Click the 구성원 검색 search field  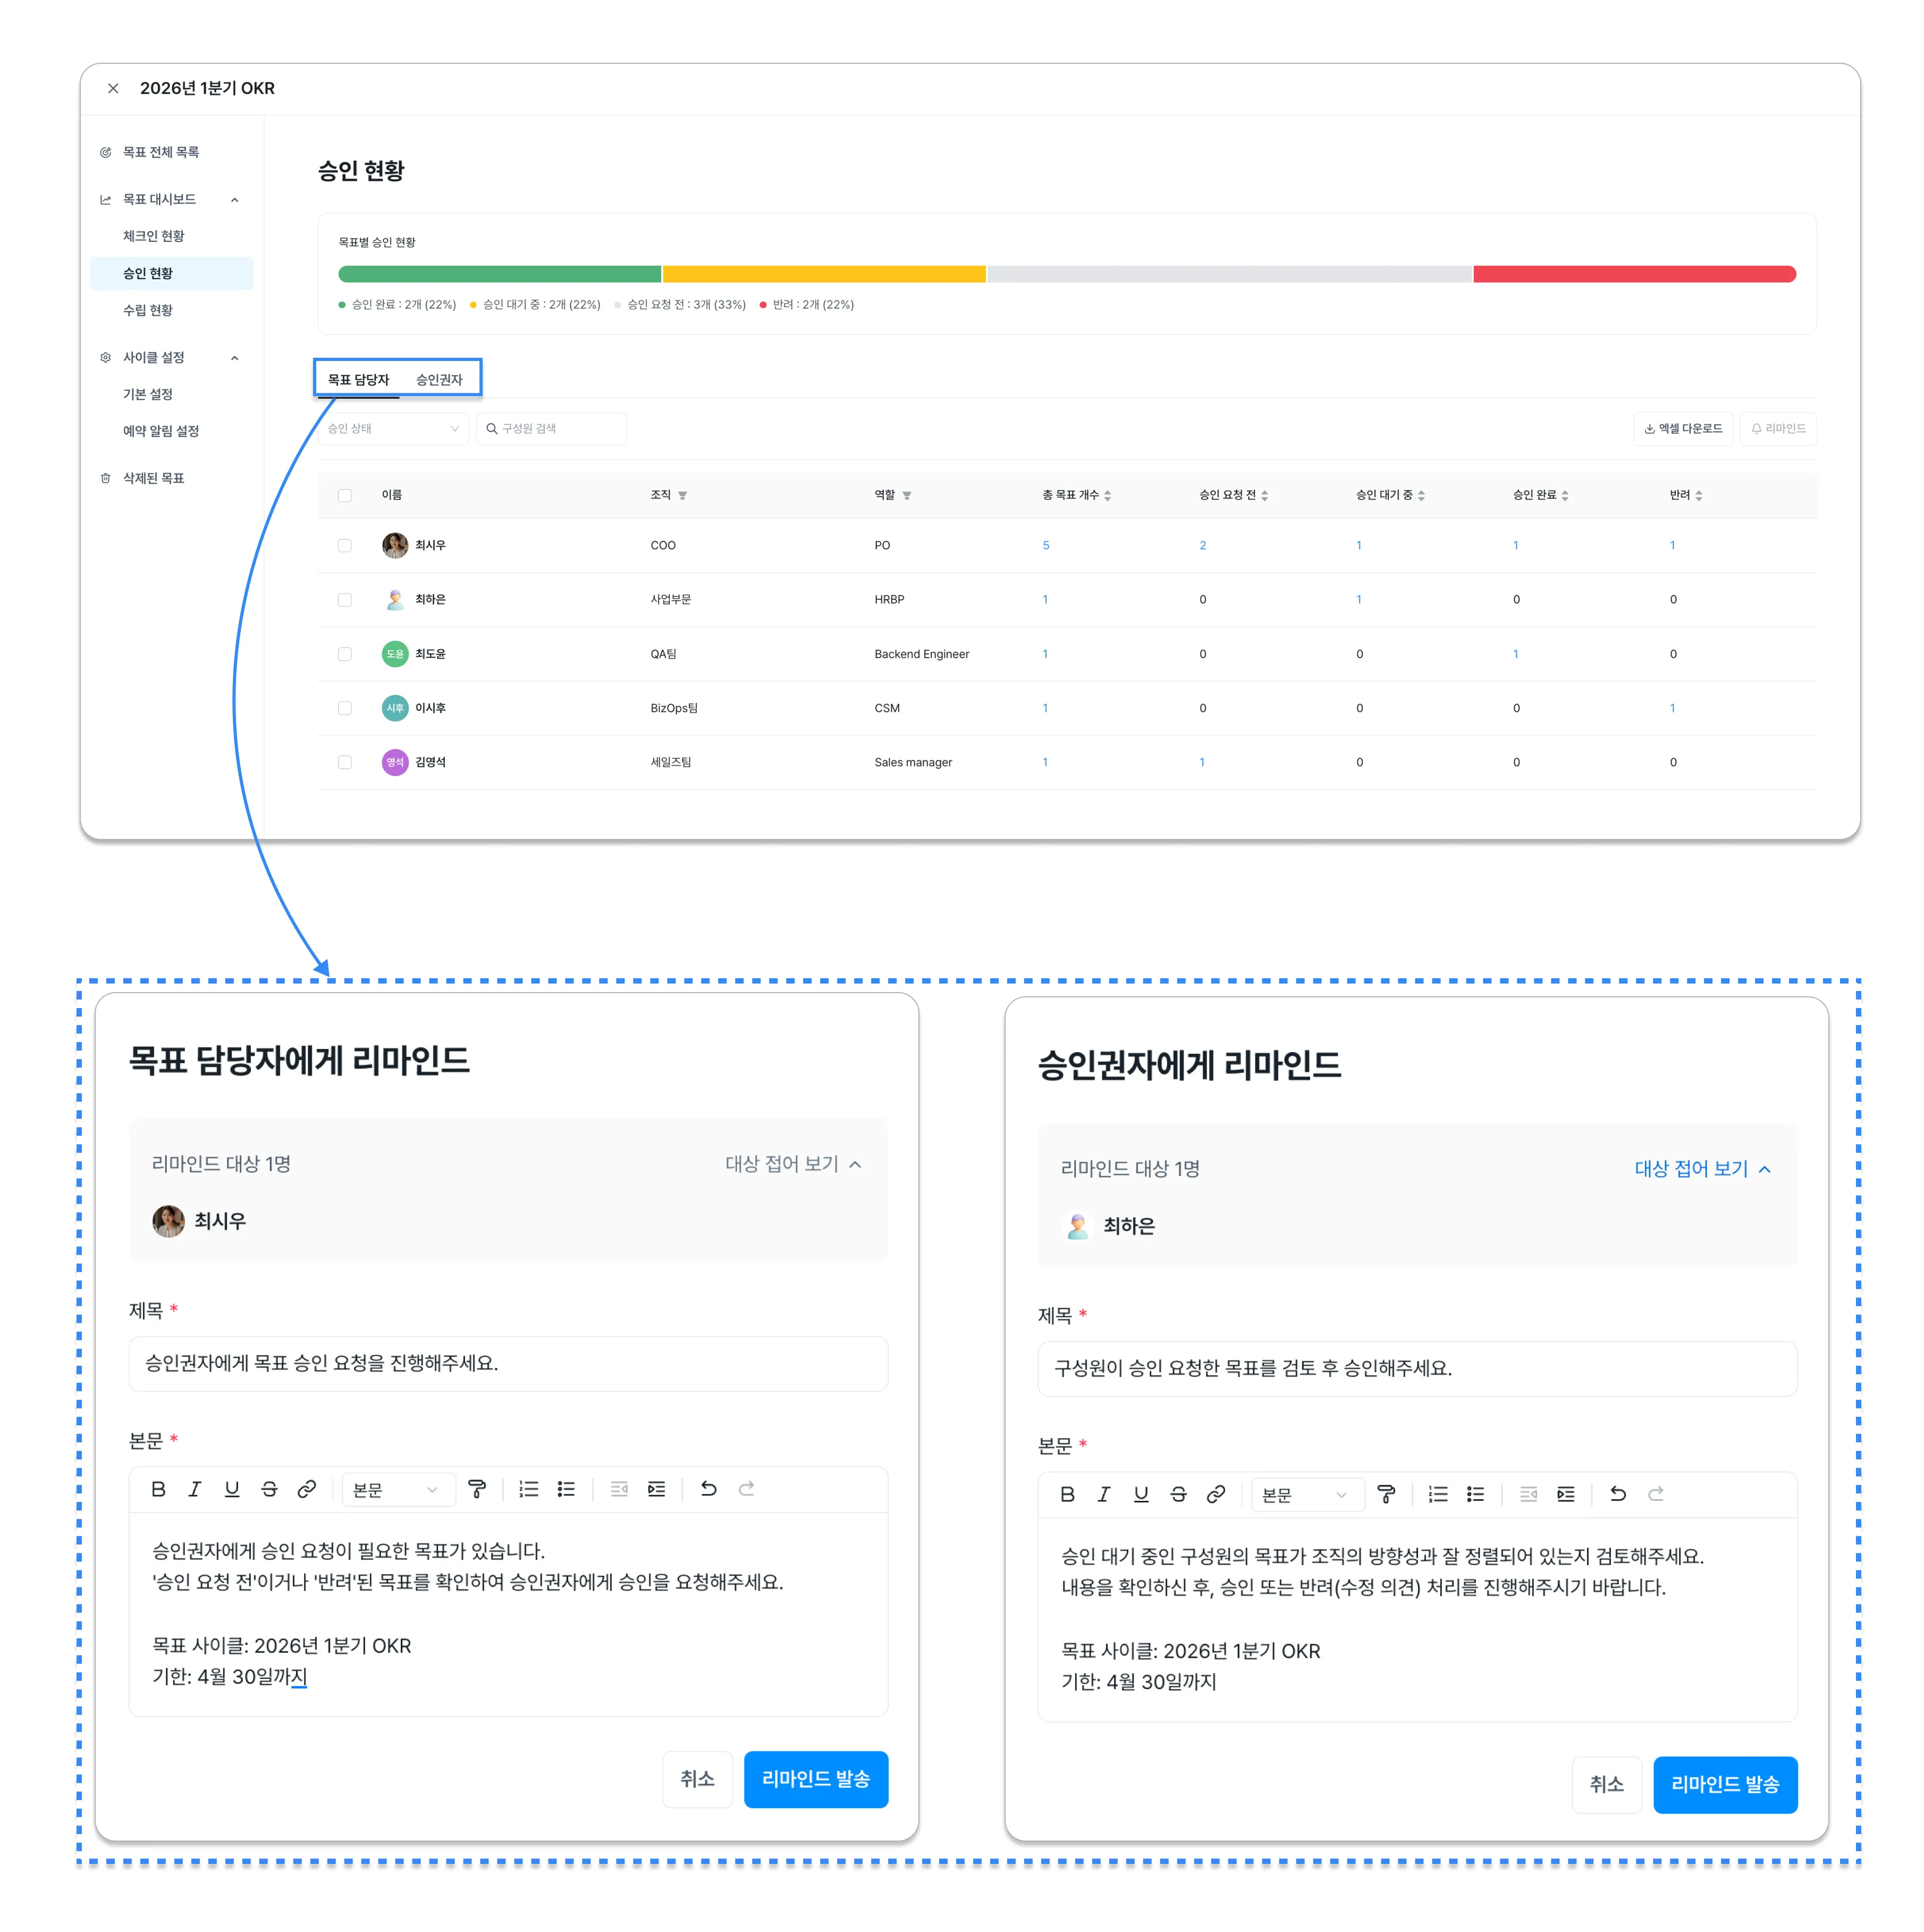552,428
